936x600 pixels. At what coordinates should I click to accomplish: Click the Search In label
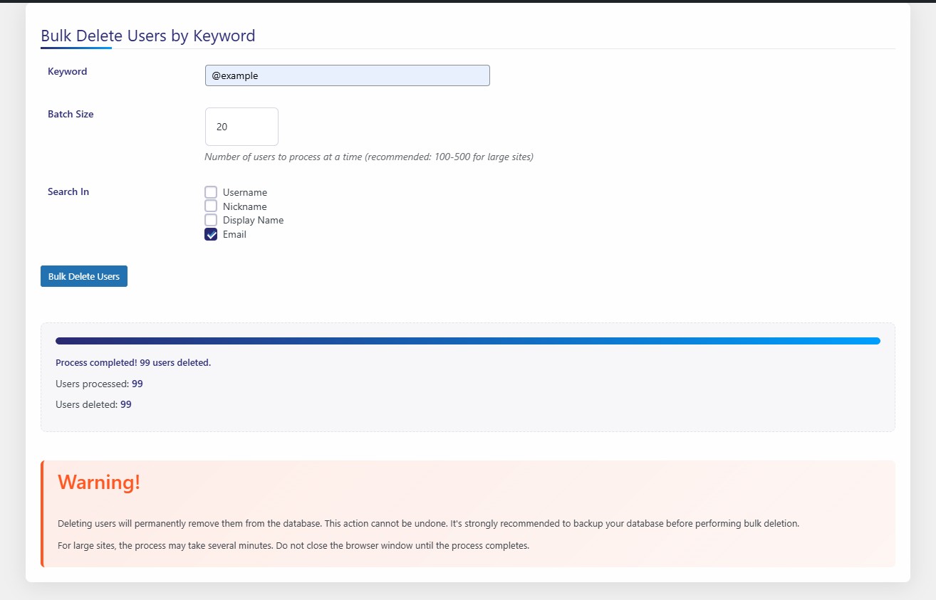(x=68, y=191)
